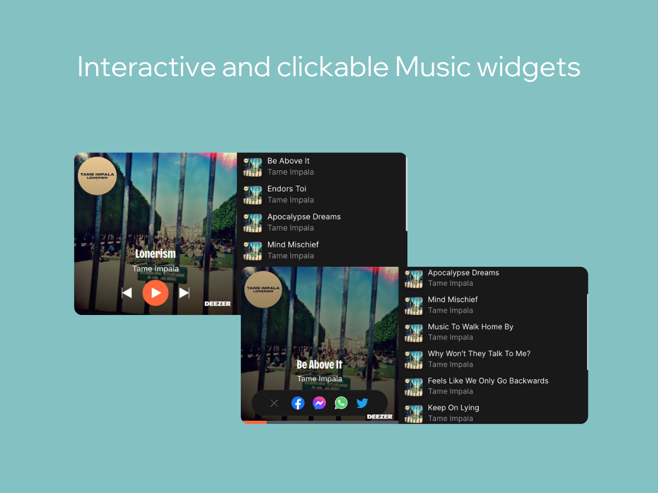
Task: Share via WhatsApp
Action: point(341,403)
